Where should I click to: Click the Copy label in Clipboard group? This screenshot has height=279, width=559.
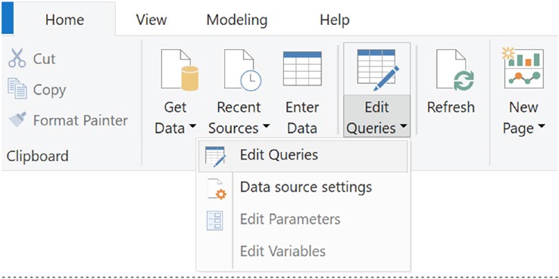click(49, 91)
